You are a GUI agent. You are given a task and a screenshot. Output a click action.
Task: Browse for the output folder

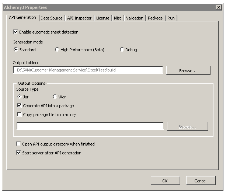(x=188, y=70)
